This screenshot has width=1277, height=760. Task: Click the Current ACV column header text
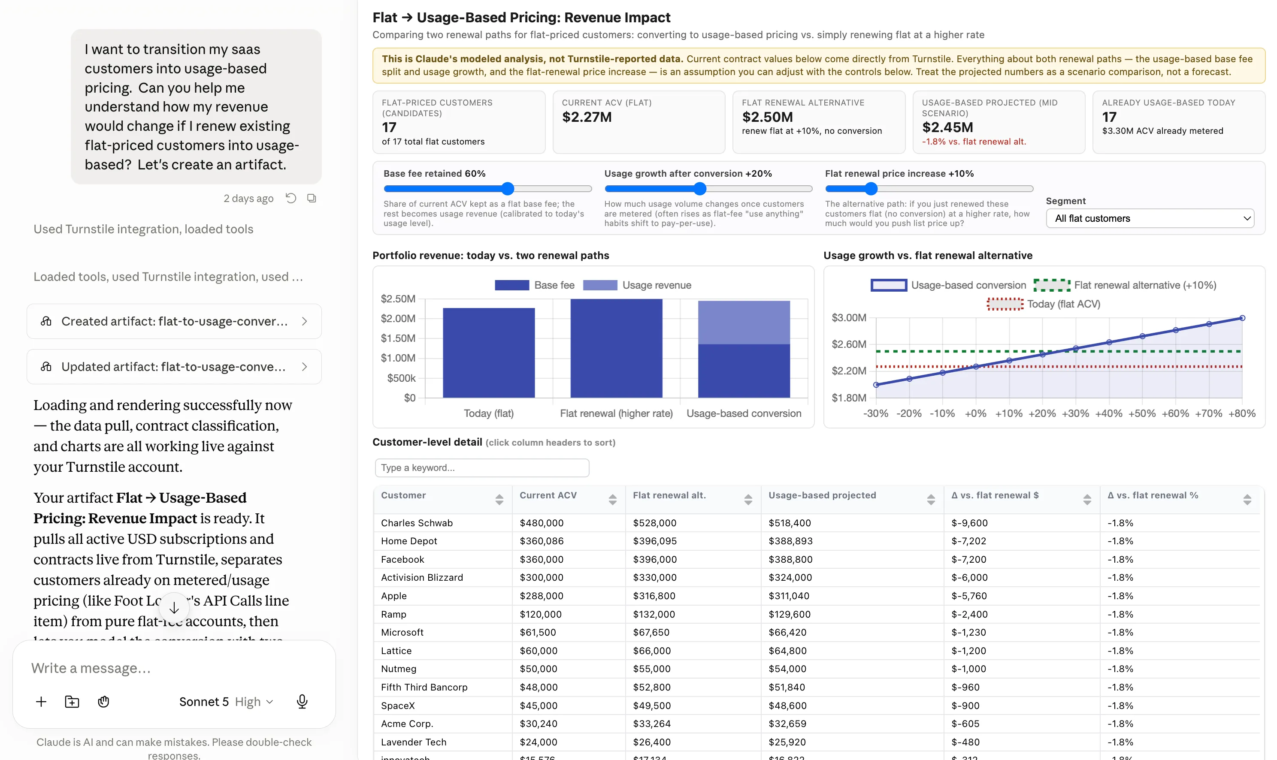coord(548,495)
